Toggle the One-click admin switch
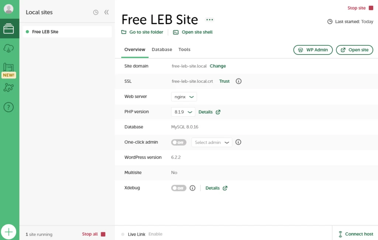 click(x=179, y=142)
